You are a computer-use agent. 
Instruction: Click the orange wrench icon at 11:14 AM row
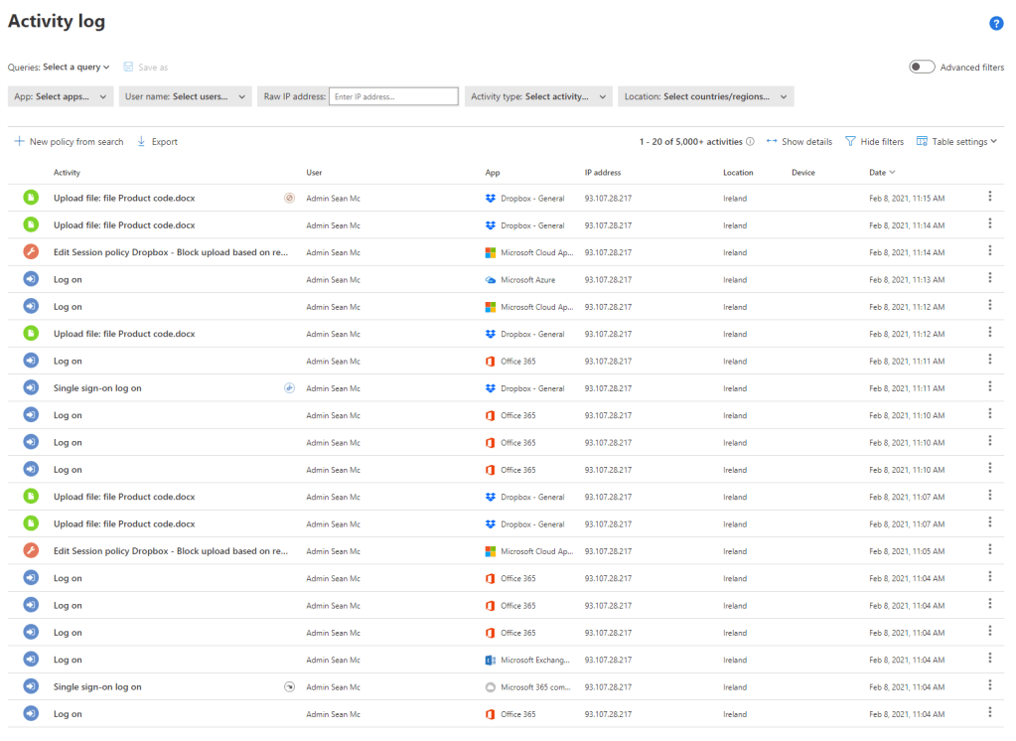pos(31,252)
